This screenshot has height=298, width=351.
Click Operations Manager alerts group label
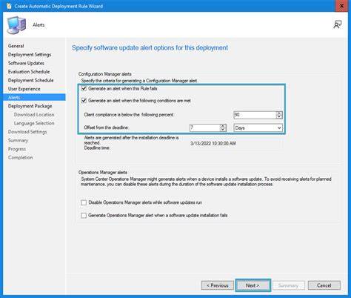click(103, 172)
